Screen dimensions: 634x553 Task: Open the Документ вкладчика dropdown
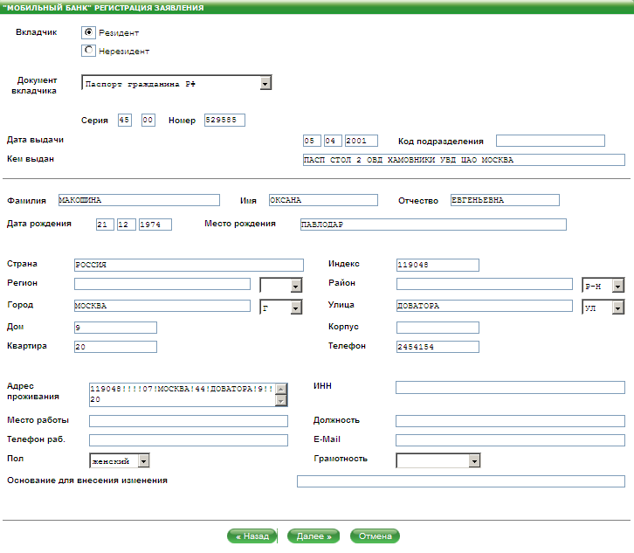pos(176,83)
